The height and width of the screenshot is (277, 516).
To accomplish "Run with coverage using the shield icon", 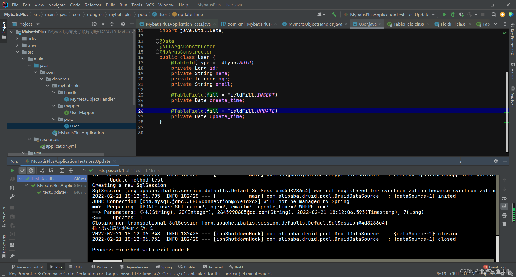I will point(461,15).
